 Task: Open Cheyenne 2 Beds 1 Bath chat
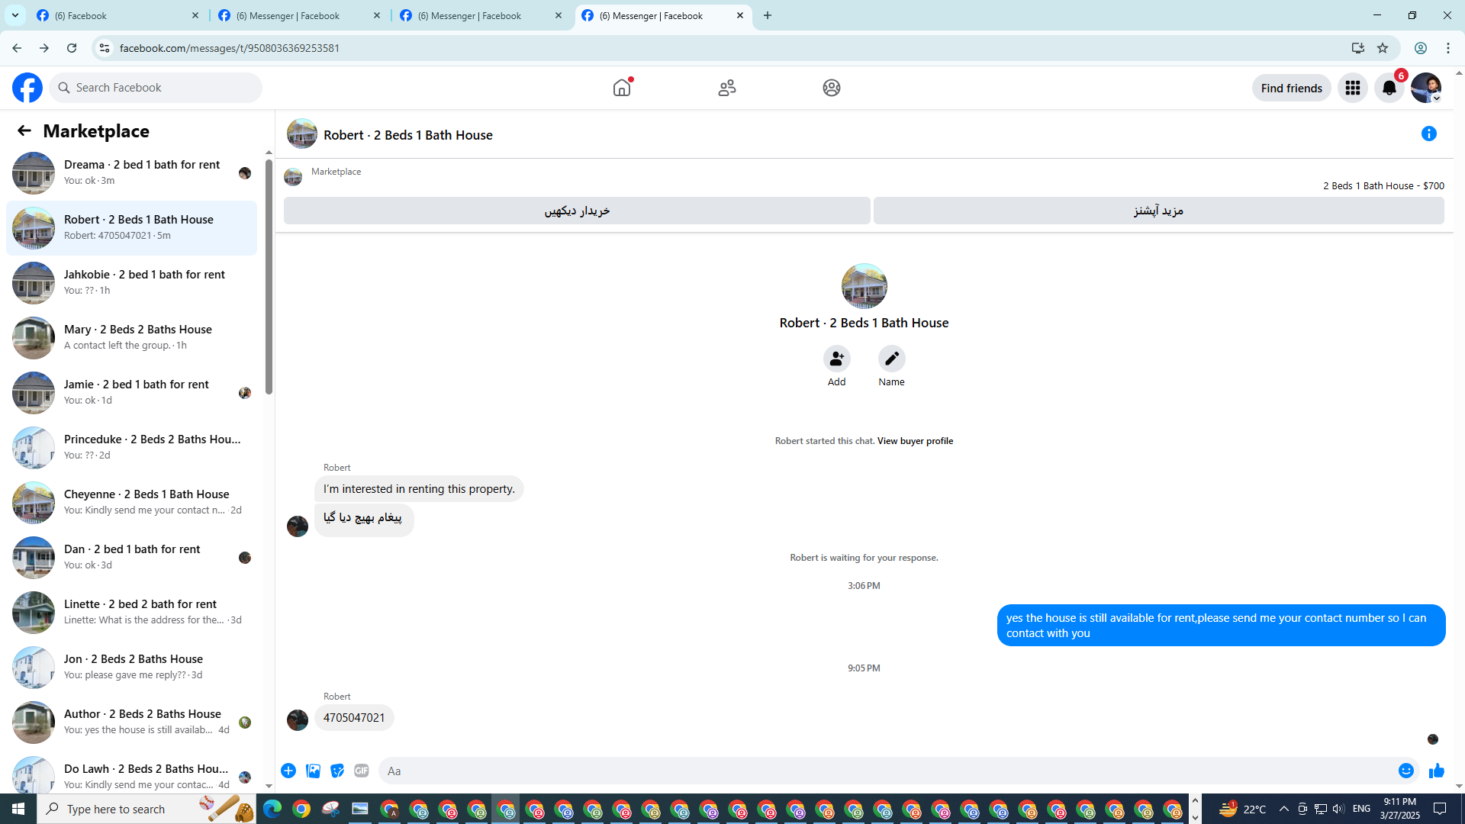[x=132, y=503]
